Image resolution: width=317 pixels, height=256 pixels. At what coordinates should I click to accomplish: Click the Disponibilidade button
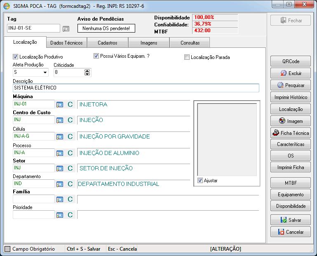[x=291, y=206]
